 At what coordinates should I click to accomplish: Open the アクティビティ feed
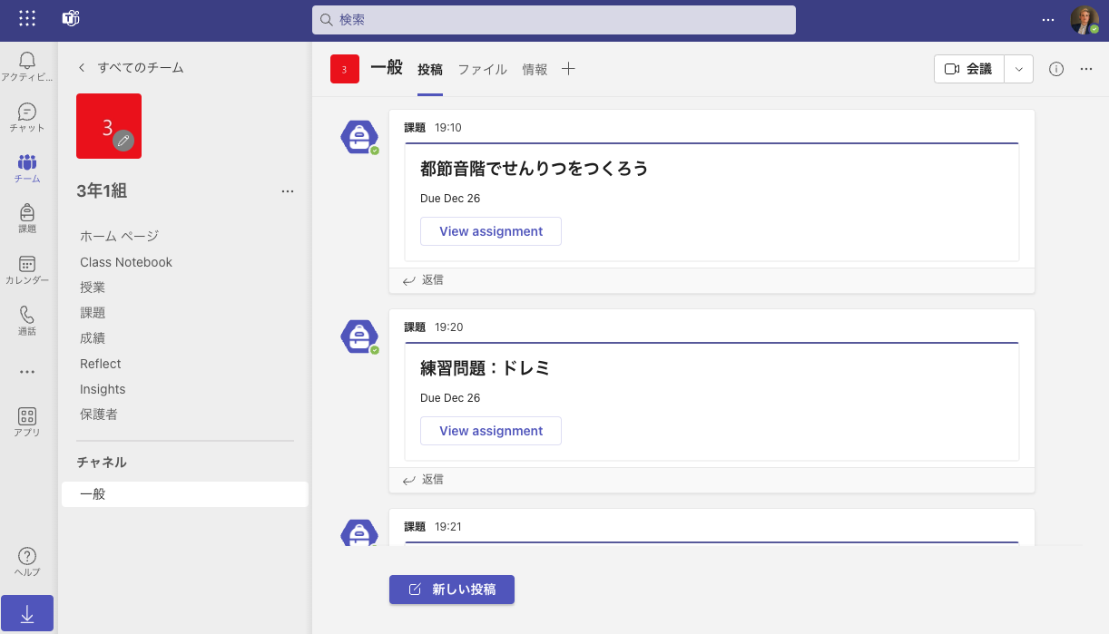(x=26, y=65)
